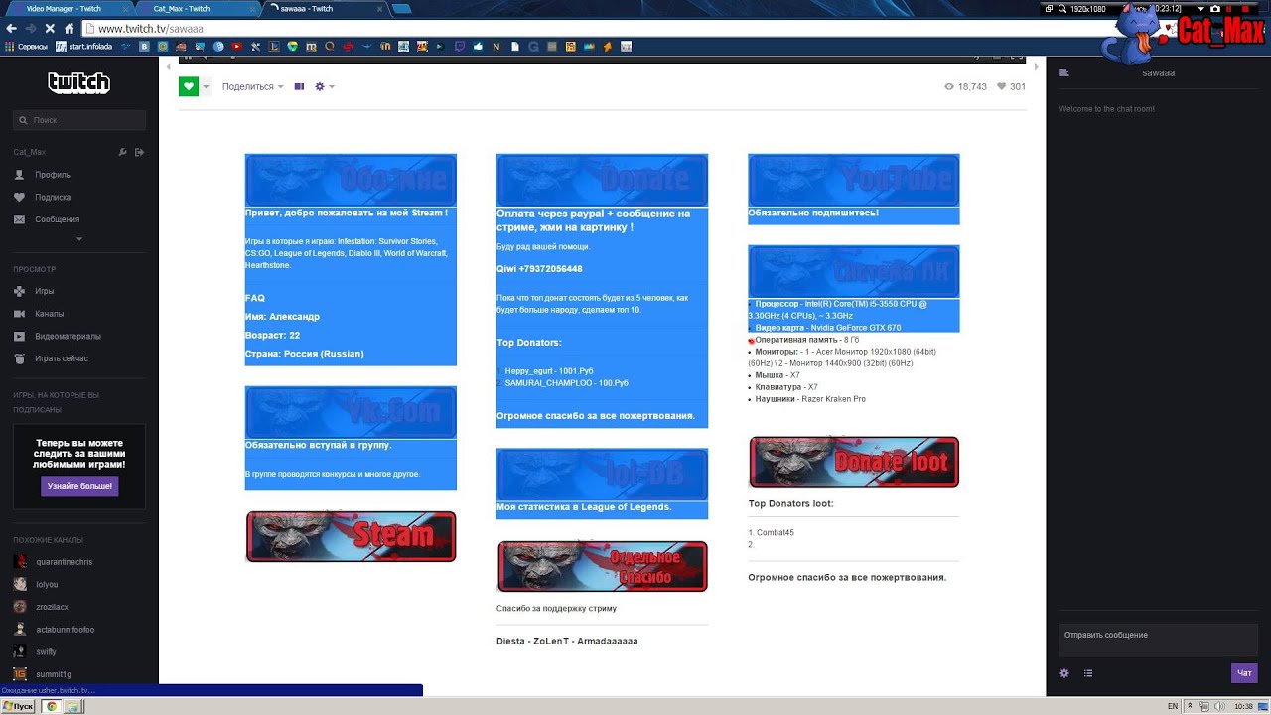
Task: Open the Google "G" bookmark icon
Action: [534, 47]
